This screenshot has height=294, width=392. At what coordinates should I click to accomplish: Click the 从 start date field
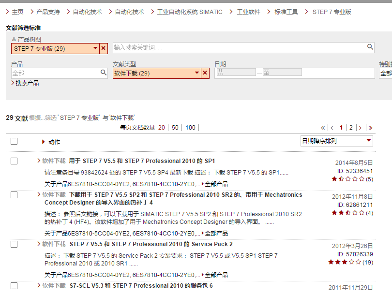point(236,73)
